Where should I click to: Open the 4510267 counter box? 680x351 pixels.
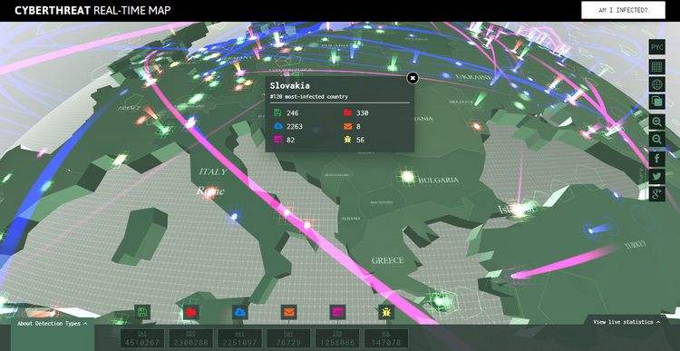142,339
